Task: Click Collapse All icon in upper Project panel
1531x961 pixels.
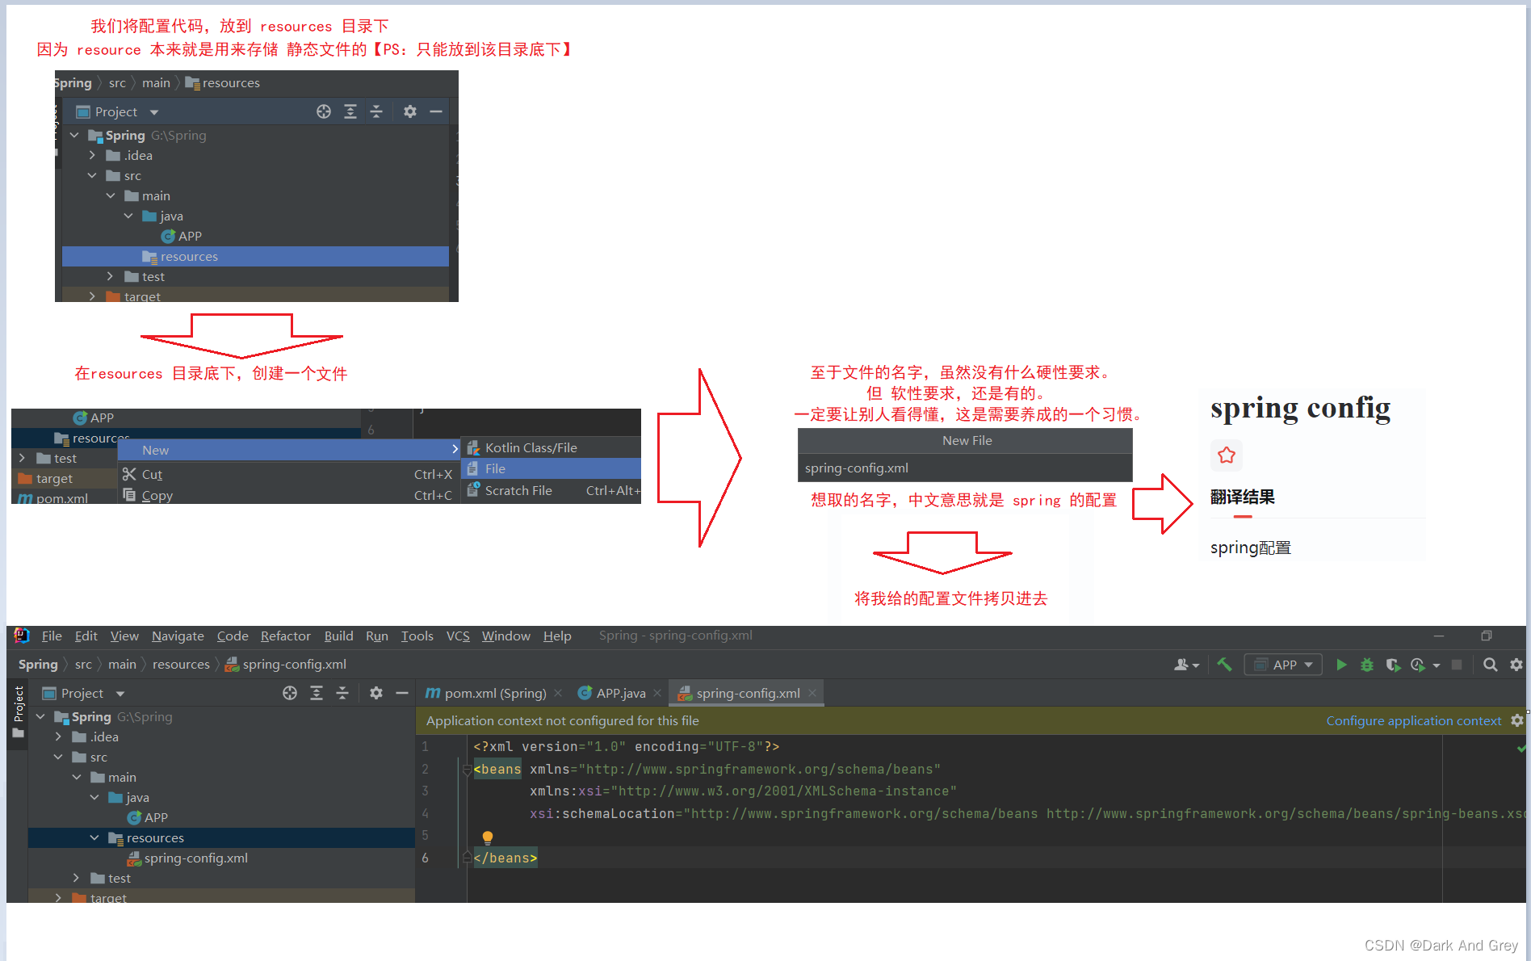Action: 376,111
